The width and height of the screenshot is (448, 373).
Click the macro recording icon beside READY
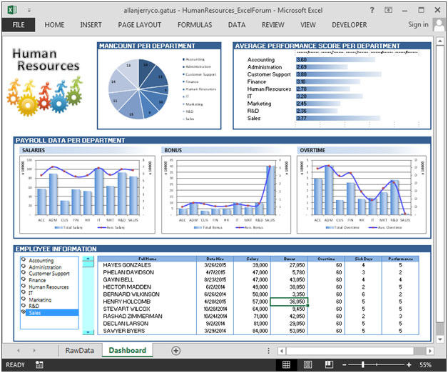(x=39, y=364)
